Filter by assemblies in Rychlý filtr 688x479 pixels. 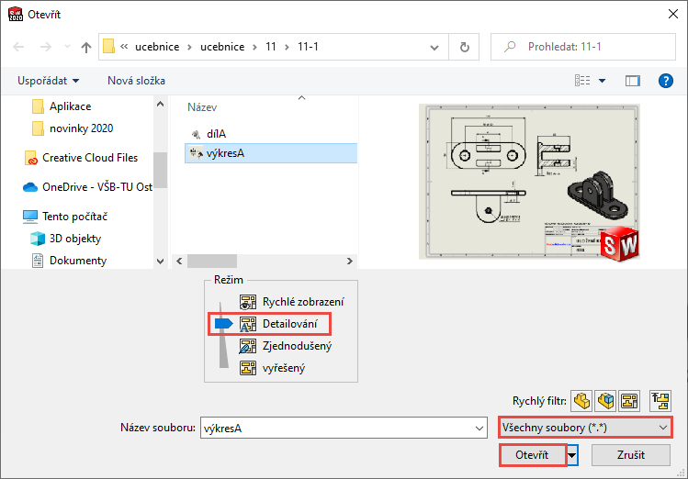[605, 400]
